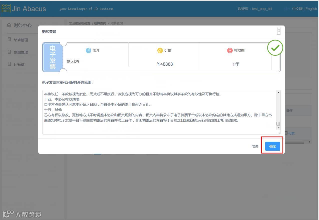Click the 十五、其他 clause line
The width and height of the screenshot is (319, 220).
pos(53,110)
